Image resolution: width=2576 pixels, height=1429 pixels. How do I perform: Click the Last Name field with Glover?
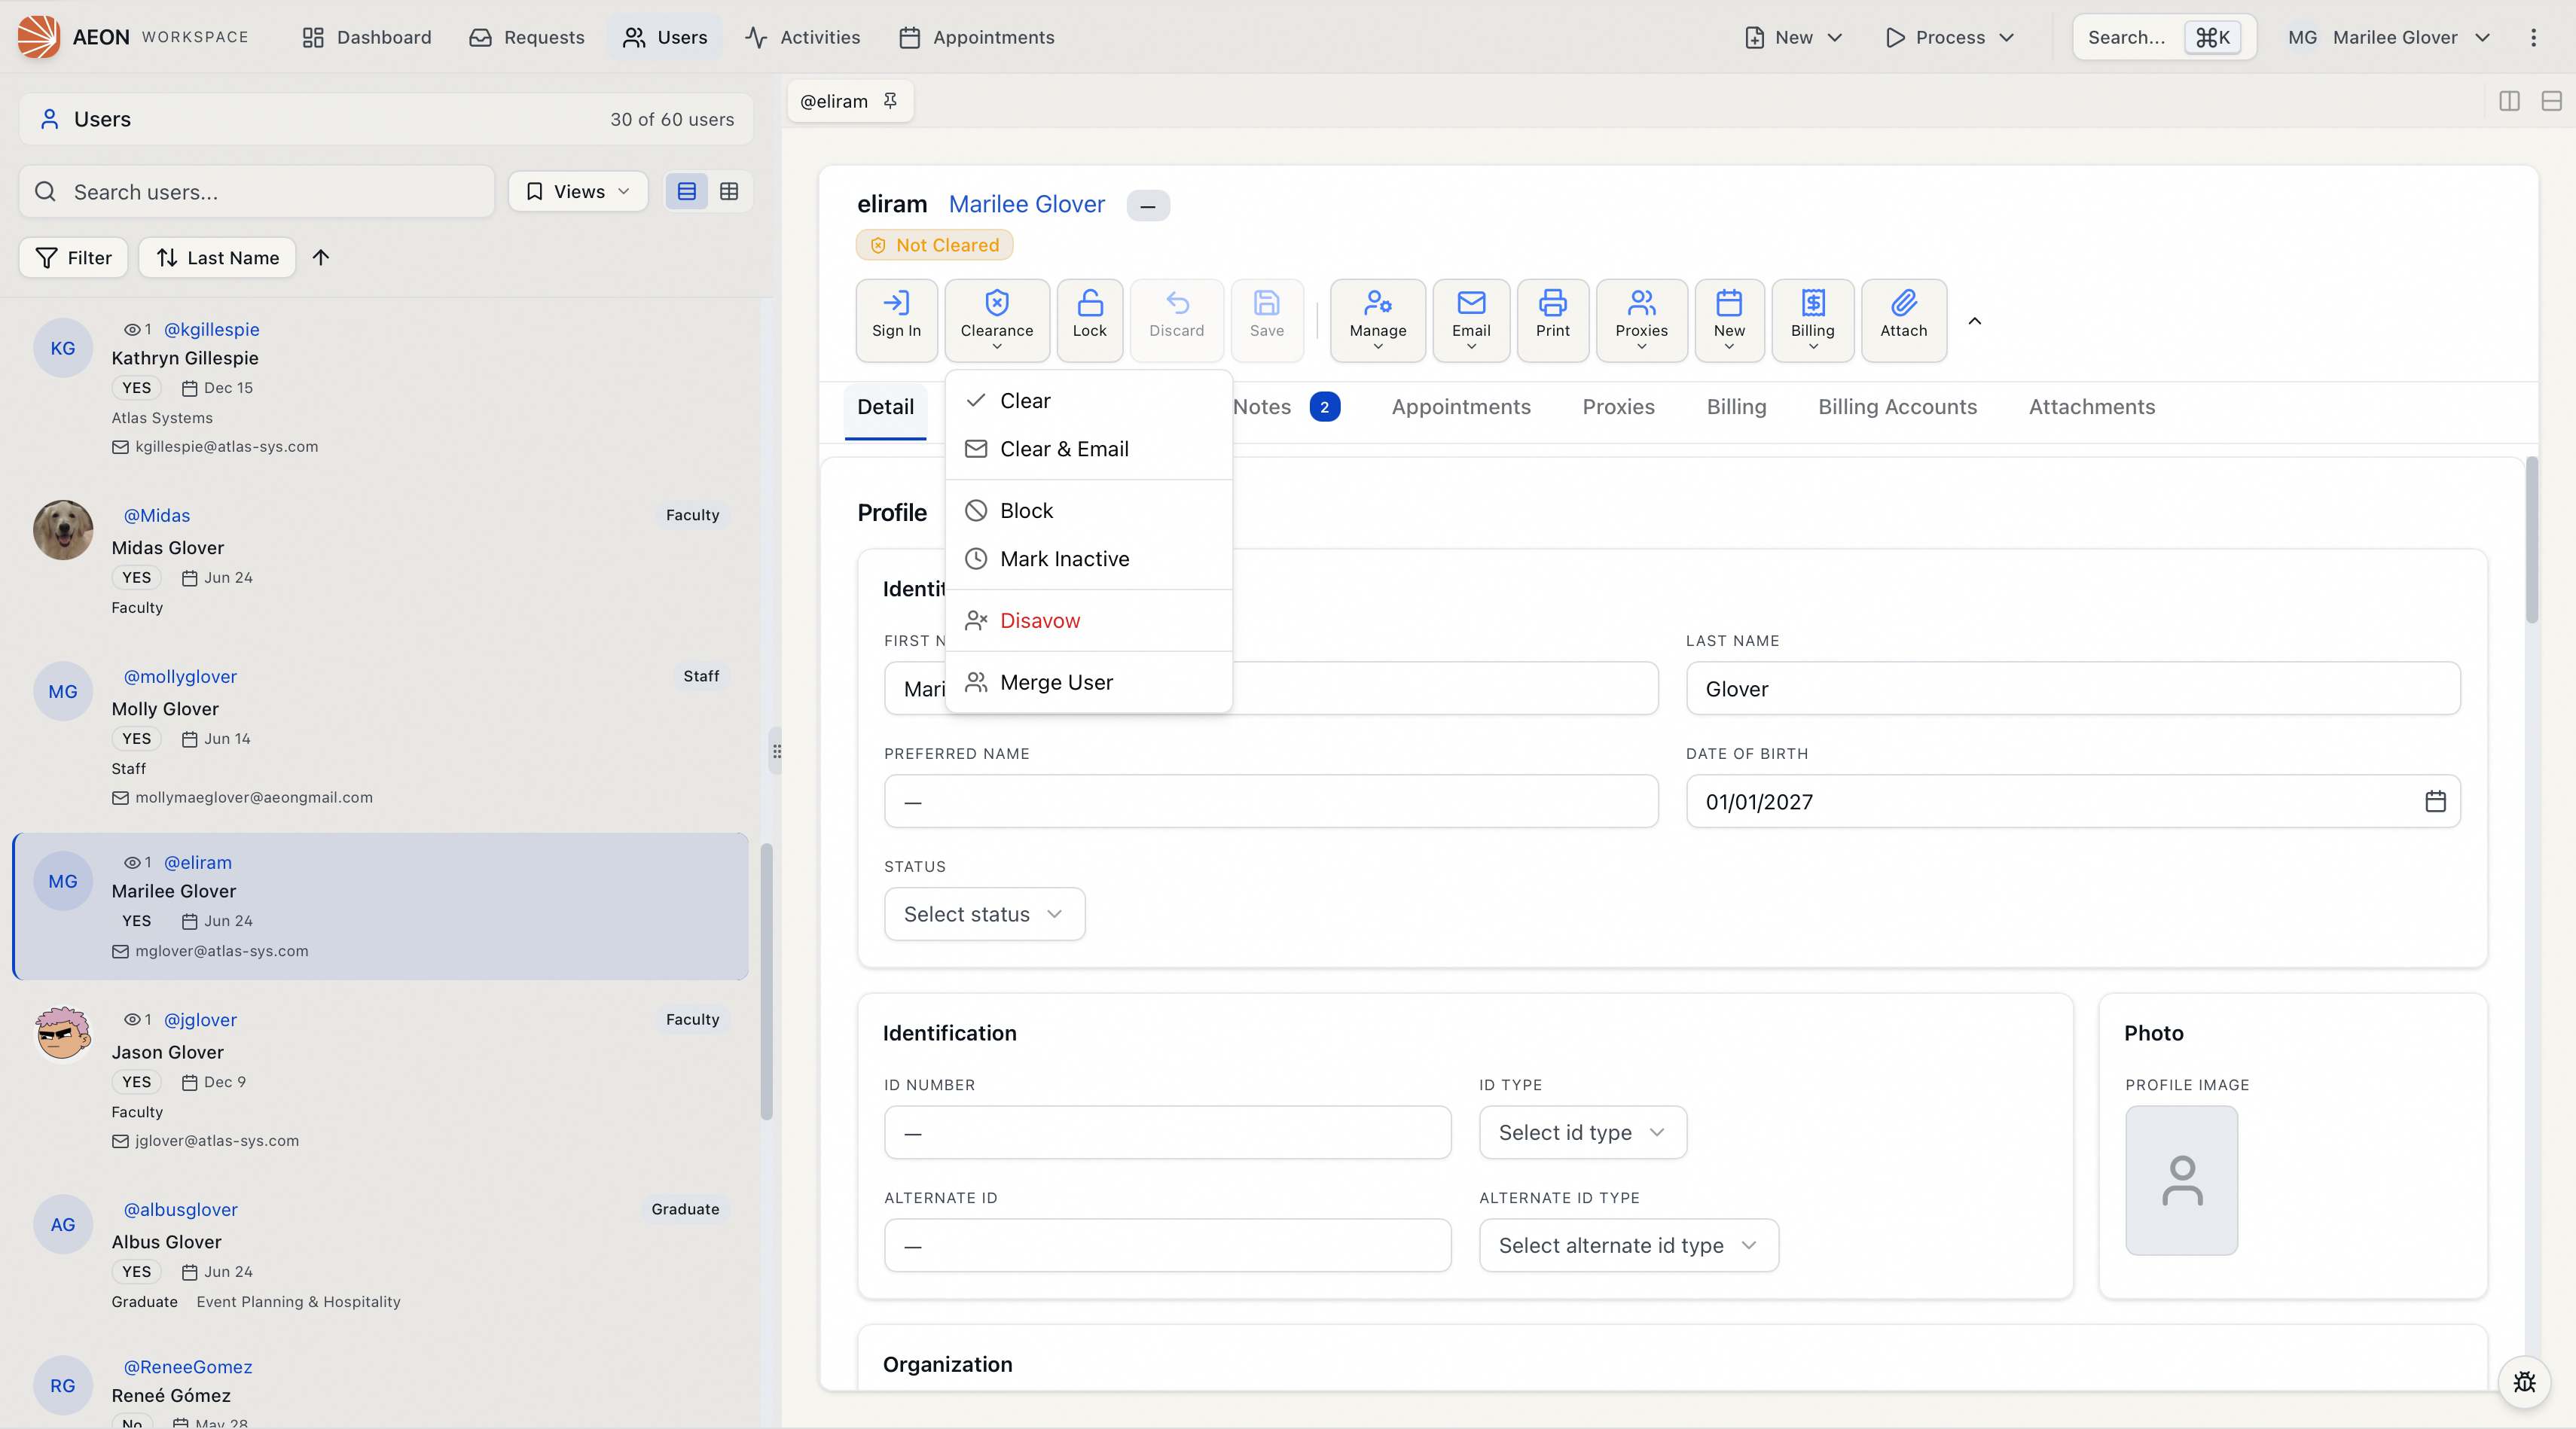coord(2072,688)
